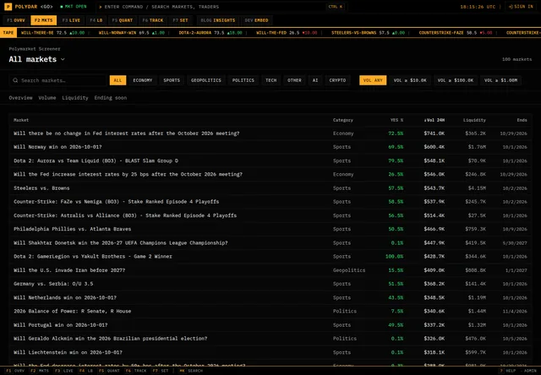Filter by GEOPOLITICS category
The image size is (541, 375).
206,80
